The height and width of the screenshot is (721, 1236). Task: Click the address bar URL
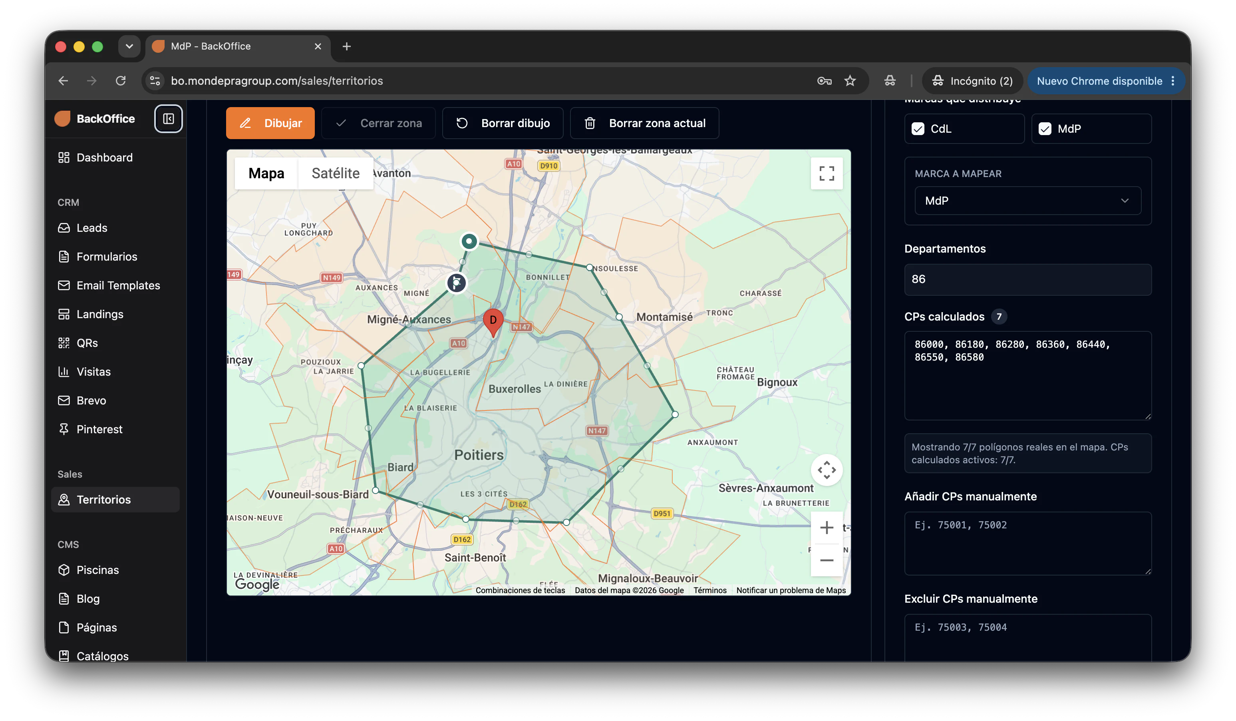point(276,81)
